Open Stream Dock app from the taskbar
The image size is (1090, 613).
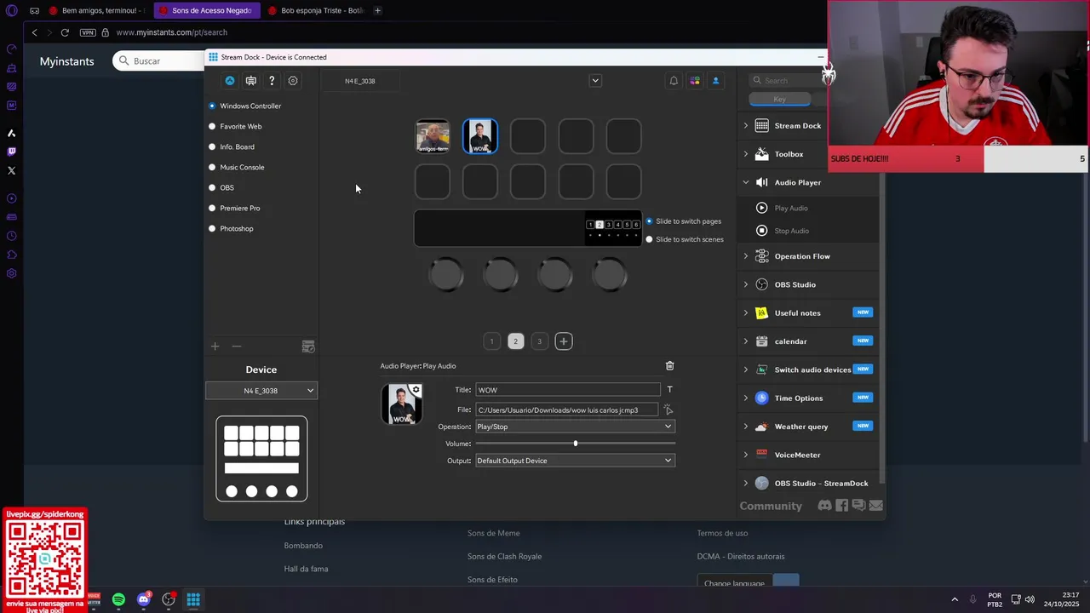click(x=193, y=599)
